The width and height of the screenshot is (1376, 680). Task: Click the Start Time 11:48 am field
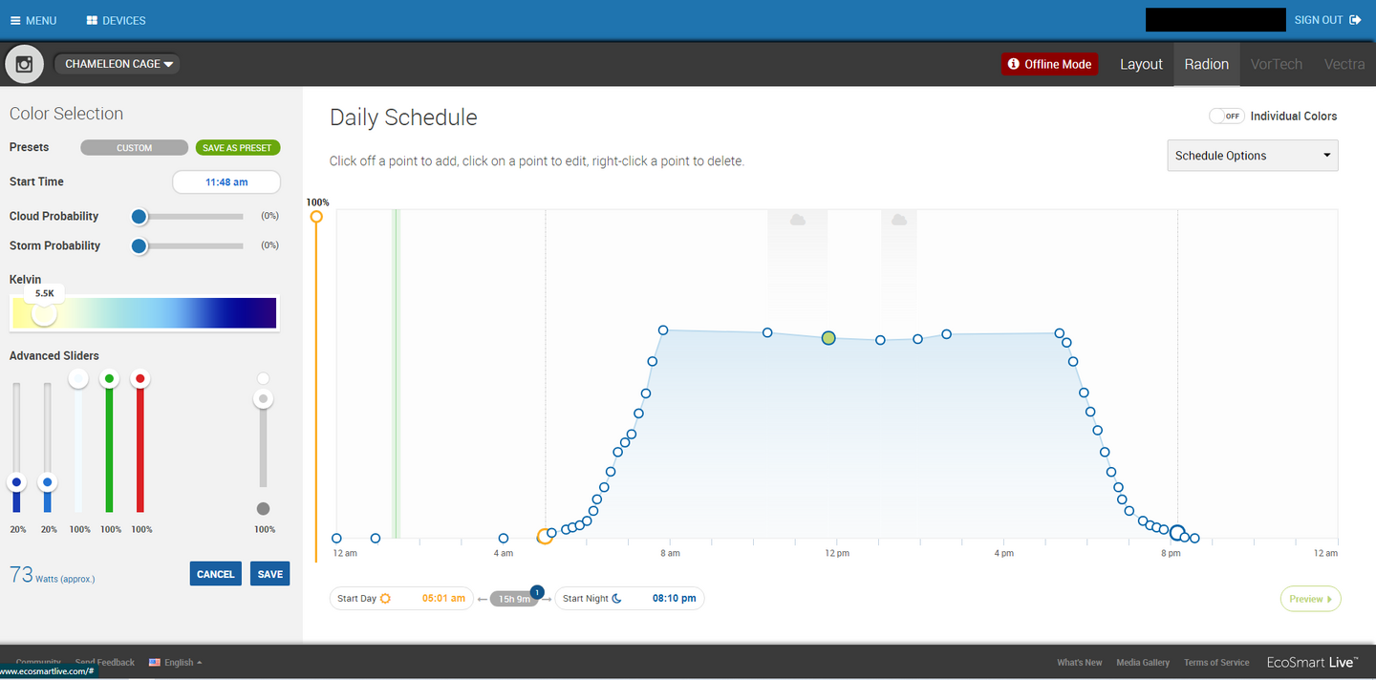coord(226,181)
